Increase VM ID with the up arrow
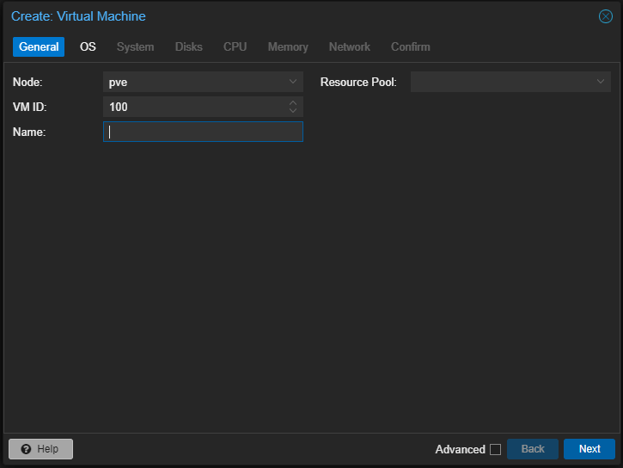623x468 pixels. (293, 102)
